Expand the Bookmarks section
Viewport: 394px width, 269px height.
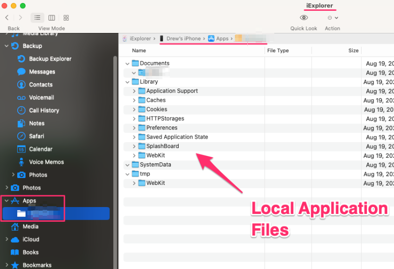tap(6, 265)
